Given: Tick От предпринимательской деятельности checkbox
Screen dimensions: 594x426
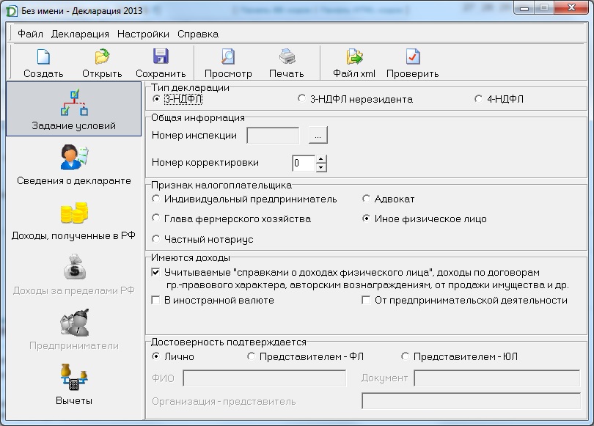Looking at the screenshot, I should tap(367, 300).
